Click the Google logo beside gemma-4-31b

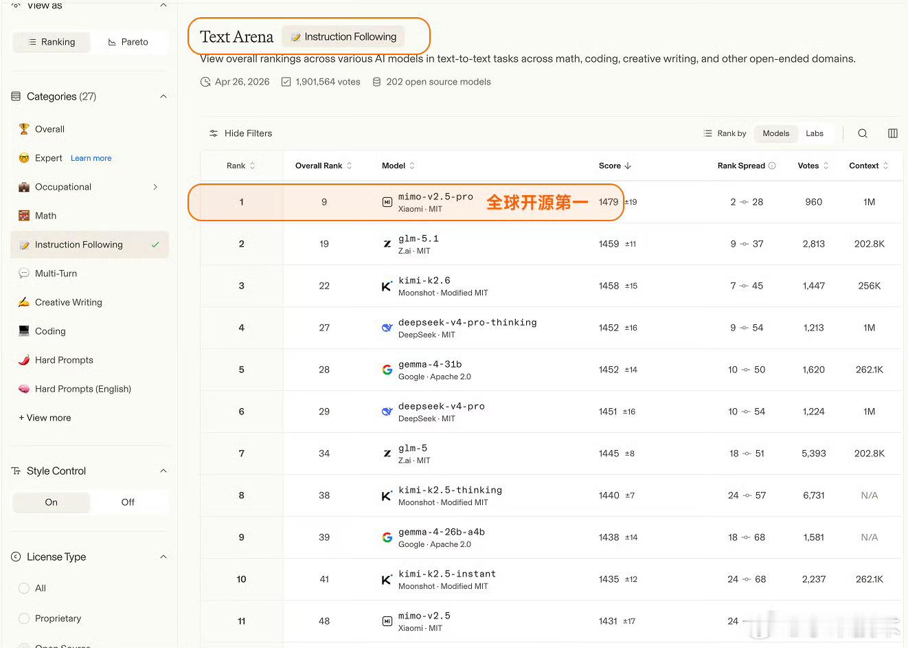[x=387, y=370]
